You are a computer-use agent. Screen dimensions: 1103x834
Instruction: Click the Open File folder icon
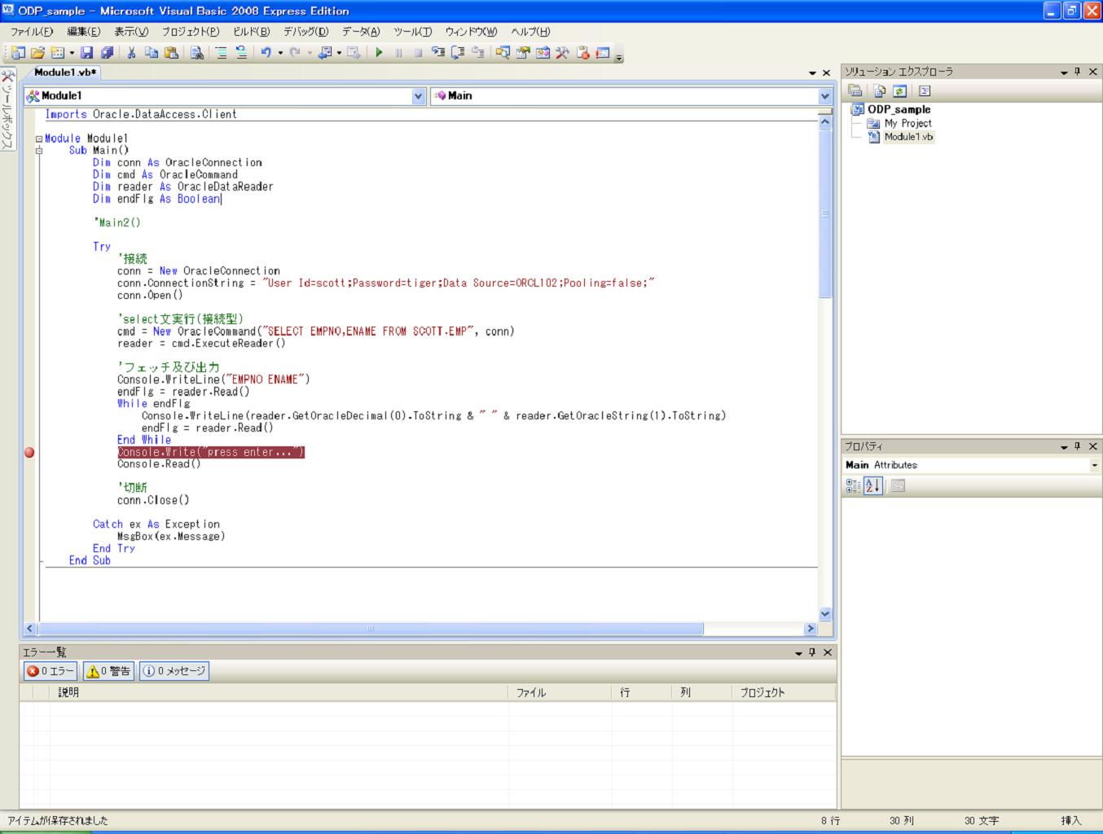[x=37, y=53]
